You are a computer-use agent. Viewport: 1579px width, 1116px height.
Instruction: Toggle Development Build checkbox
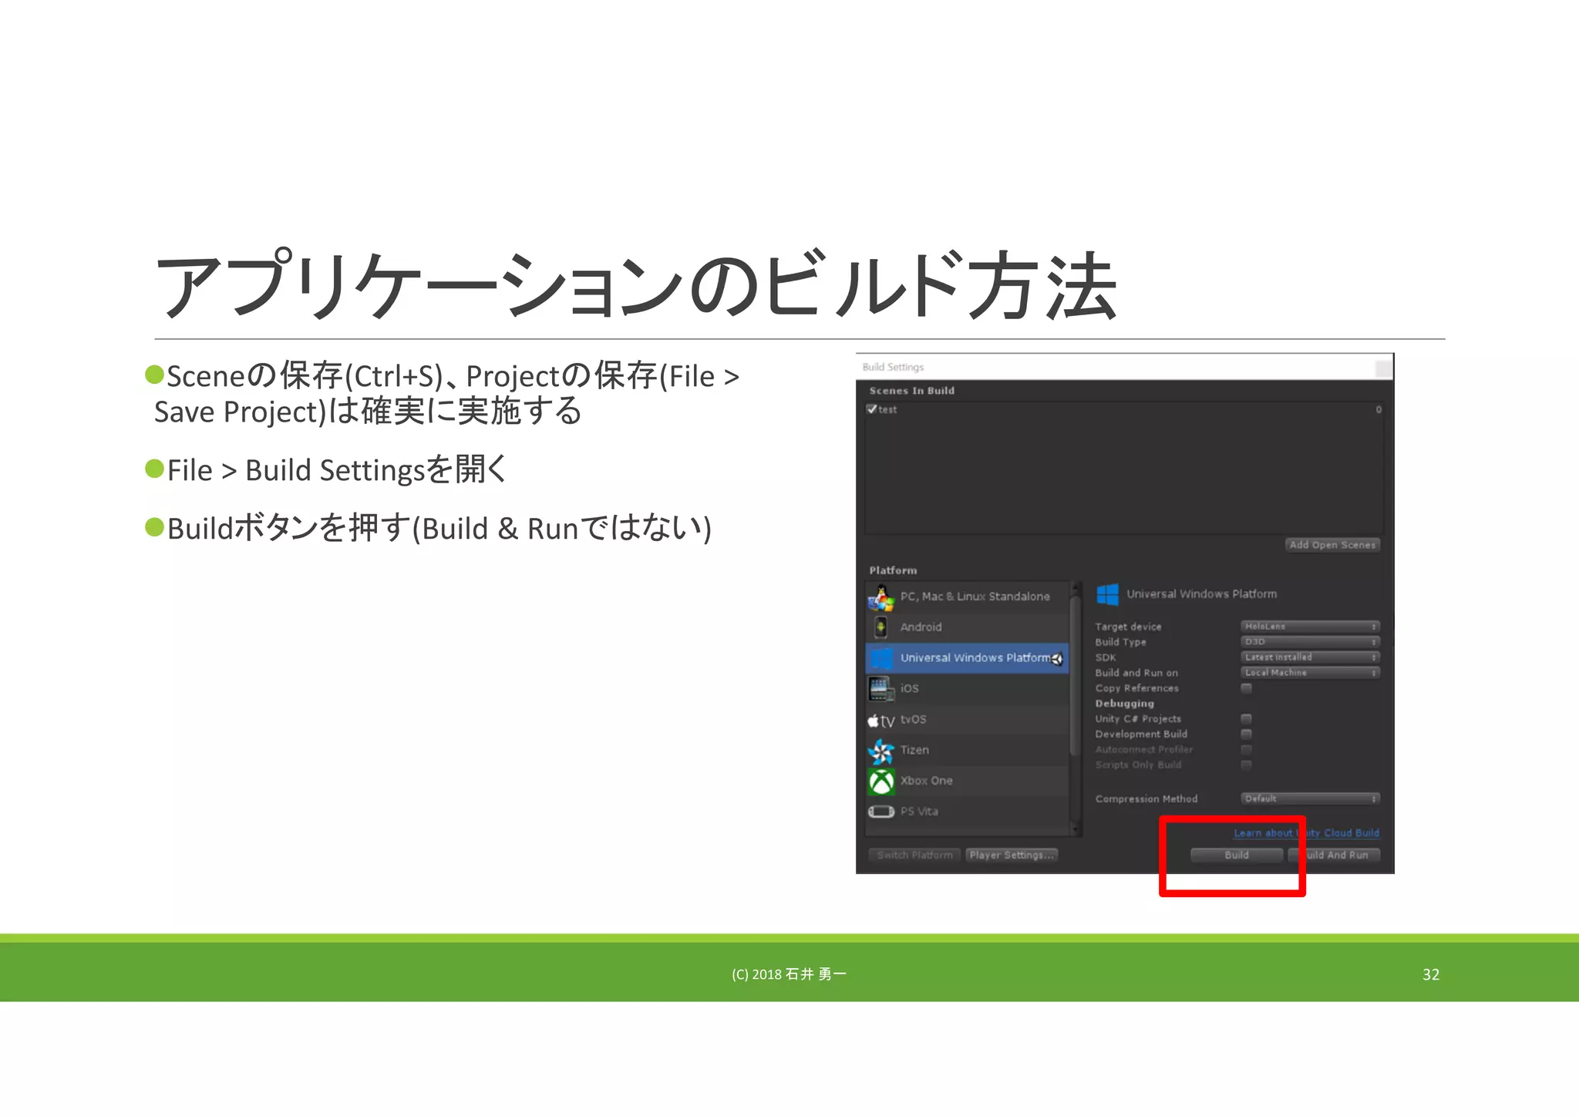1246,734
